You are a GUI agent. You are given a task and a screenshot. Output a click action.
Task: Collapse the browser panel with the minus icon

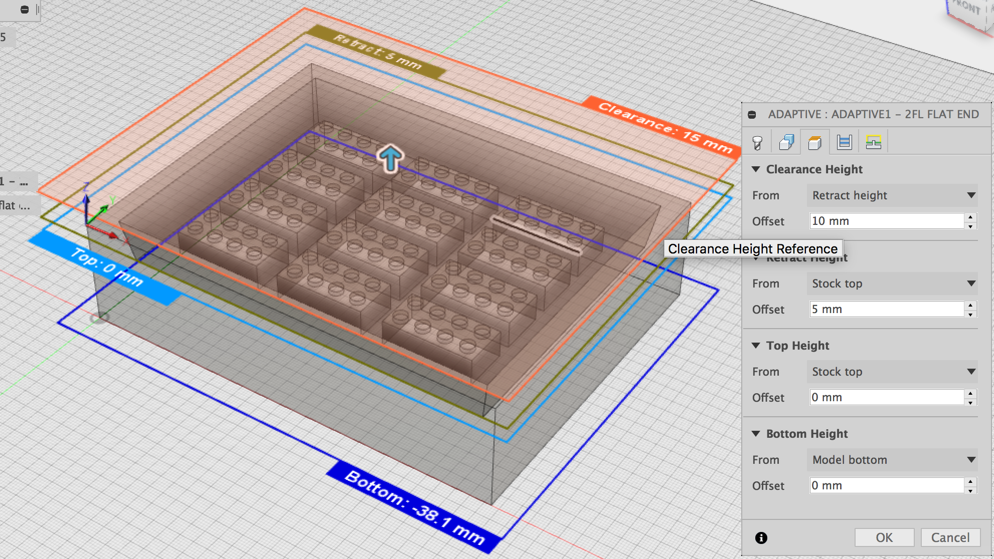(x=24, y=10)
